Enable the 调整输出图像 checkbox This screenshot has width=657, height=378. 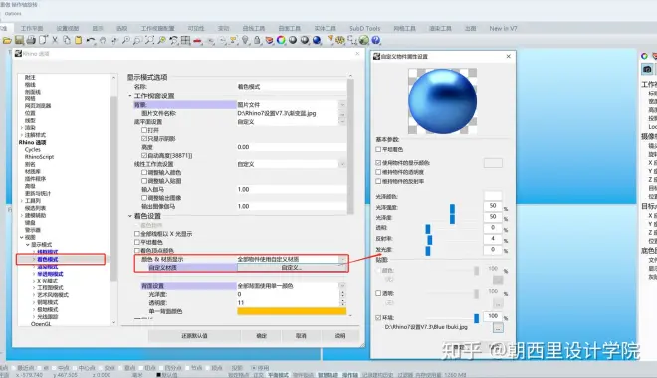coord(144,198)
